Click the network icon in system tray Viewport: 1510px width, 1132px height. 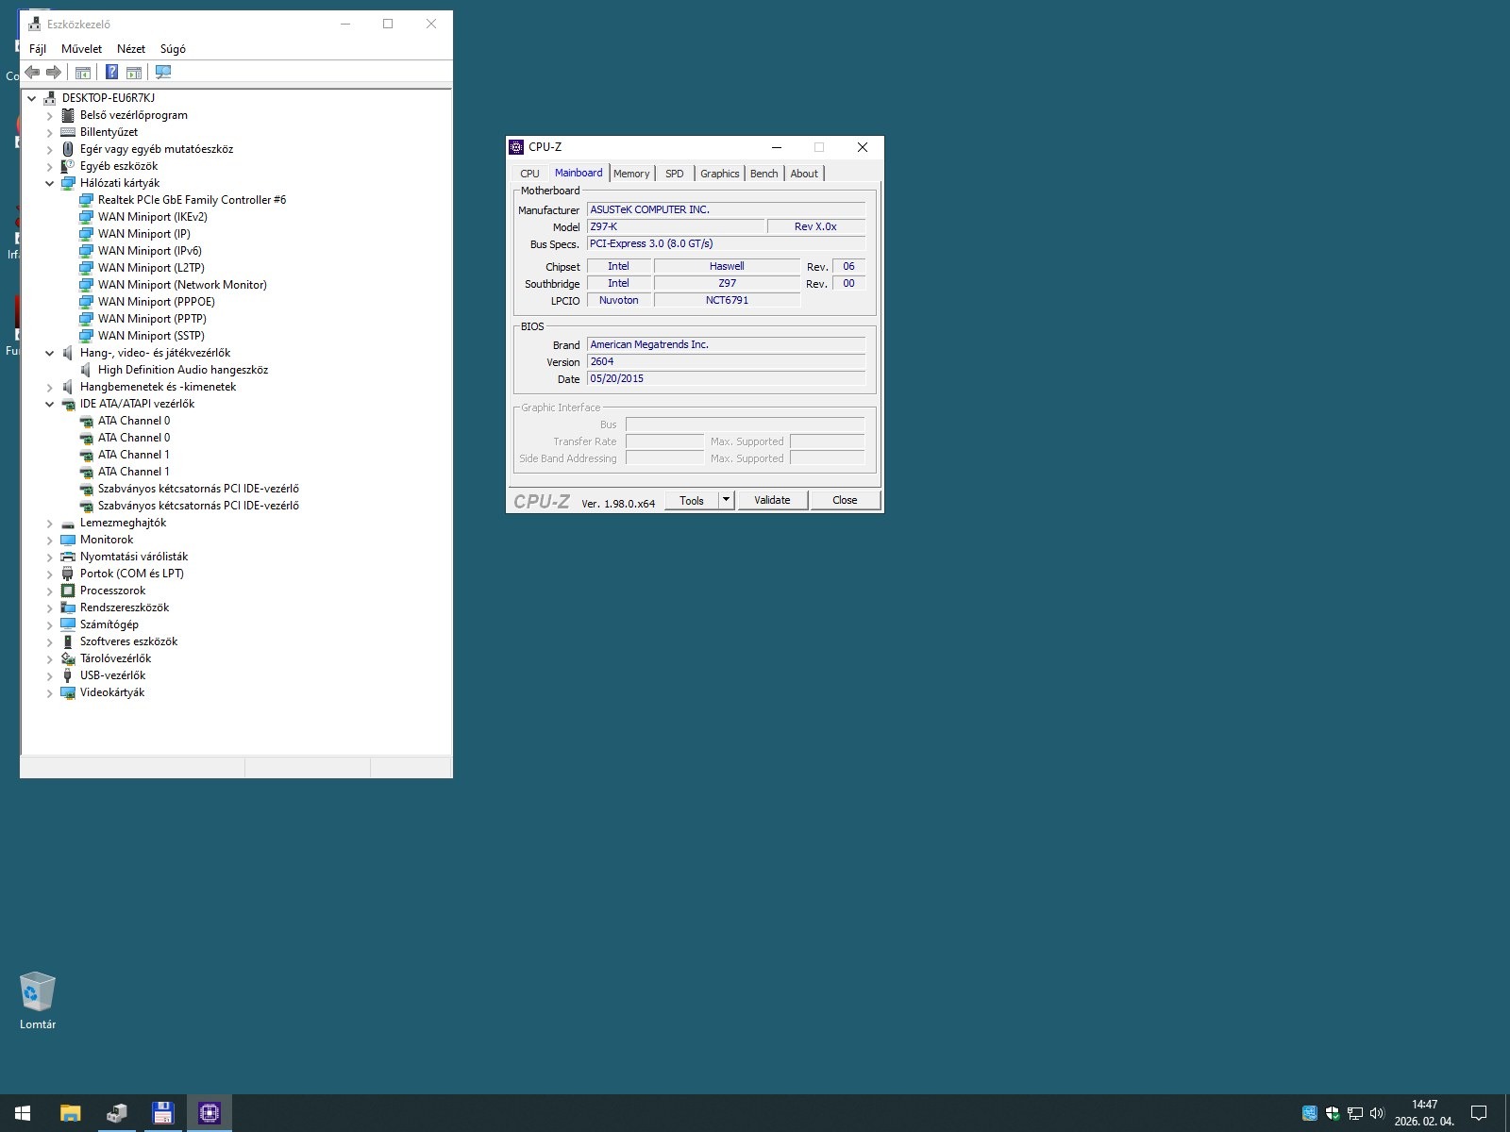click(1355, 1113)
